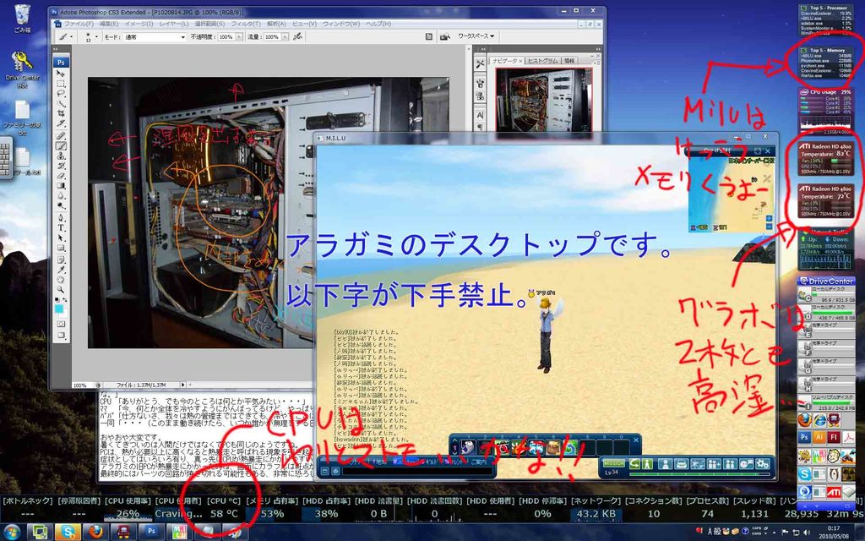The image size is (865, 541).
Task: Open Firefox from the Windows taskbar
Action: point(95,532)
